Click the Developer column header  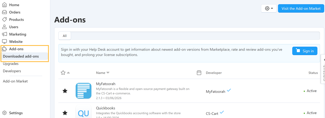[214, 73]
